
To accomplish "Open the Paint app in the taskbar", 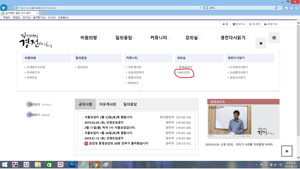I will pyautogui.click(x=106, y=165).
